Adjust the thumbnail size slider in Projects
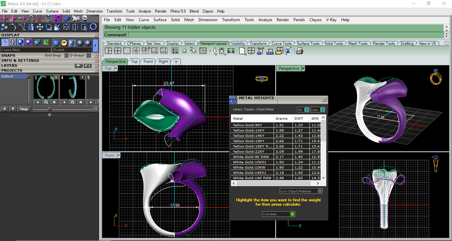Viewport: 452px width, 241px height. pos(50,109)
